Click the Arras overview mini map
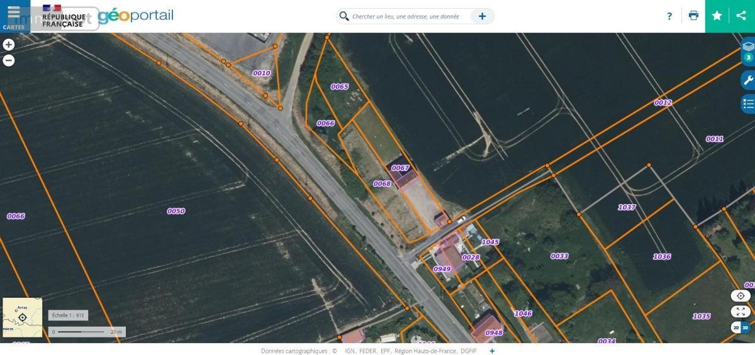Viewport: 755px width, 355px height. point(22,317)
